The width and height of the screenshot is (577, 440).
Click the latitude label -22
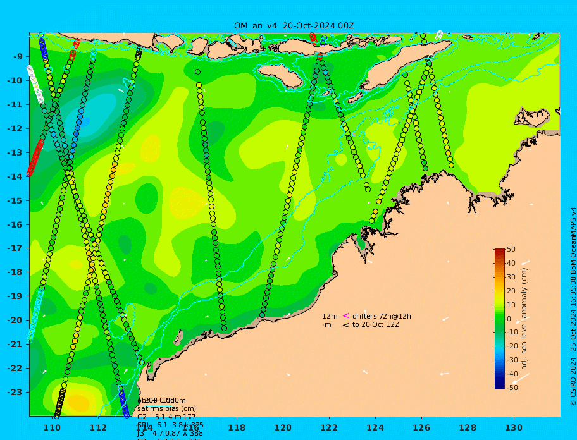pyautogui.click(x=15, y=369)
